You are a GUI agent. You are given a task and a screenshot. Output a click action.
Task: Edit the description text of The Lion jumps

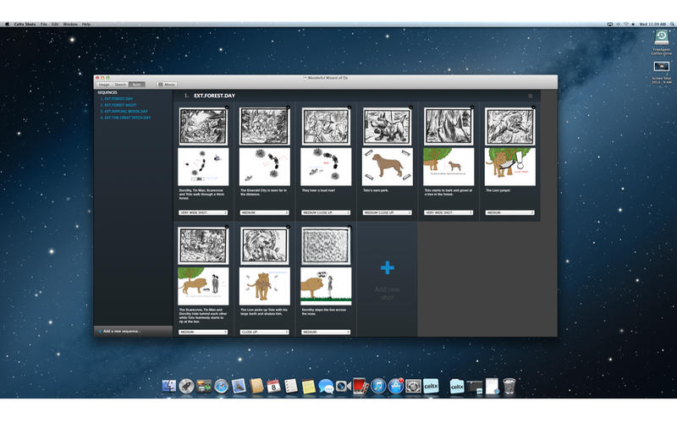coord(498,190)
